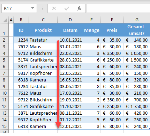
Task: Click quantity 8 in row 9
Action: point(91,86)
